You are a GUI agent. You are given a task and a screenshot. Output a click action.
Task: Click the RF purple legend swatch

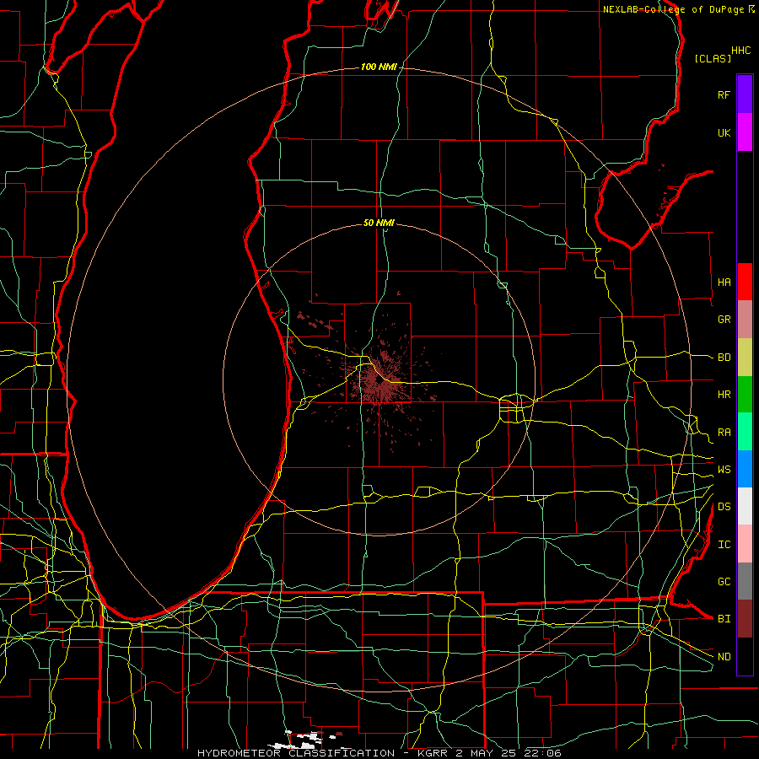[x=745, y=94]
